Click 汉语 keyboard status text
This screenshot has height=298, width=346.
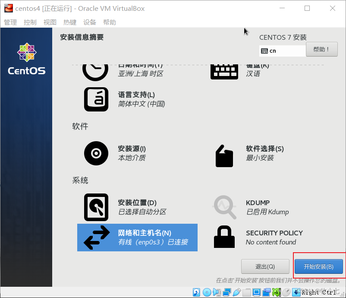[x=253, y=73]
